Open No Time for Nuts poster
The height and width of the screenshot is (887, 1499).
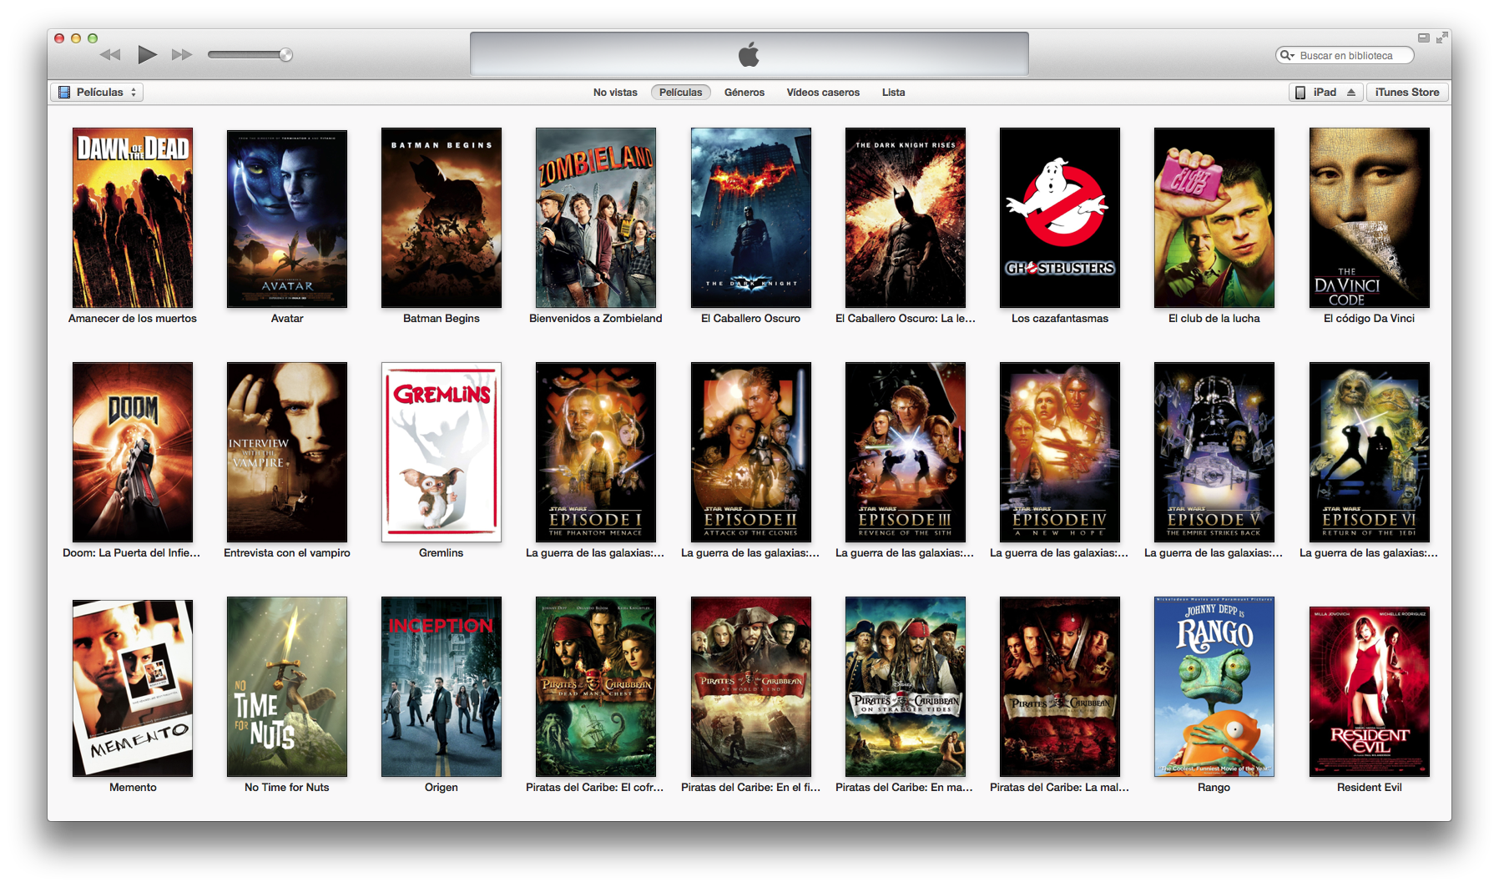pyautogui.click(x=287, y=687)
